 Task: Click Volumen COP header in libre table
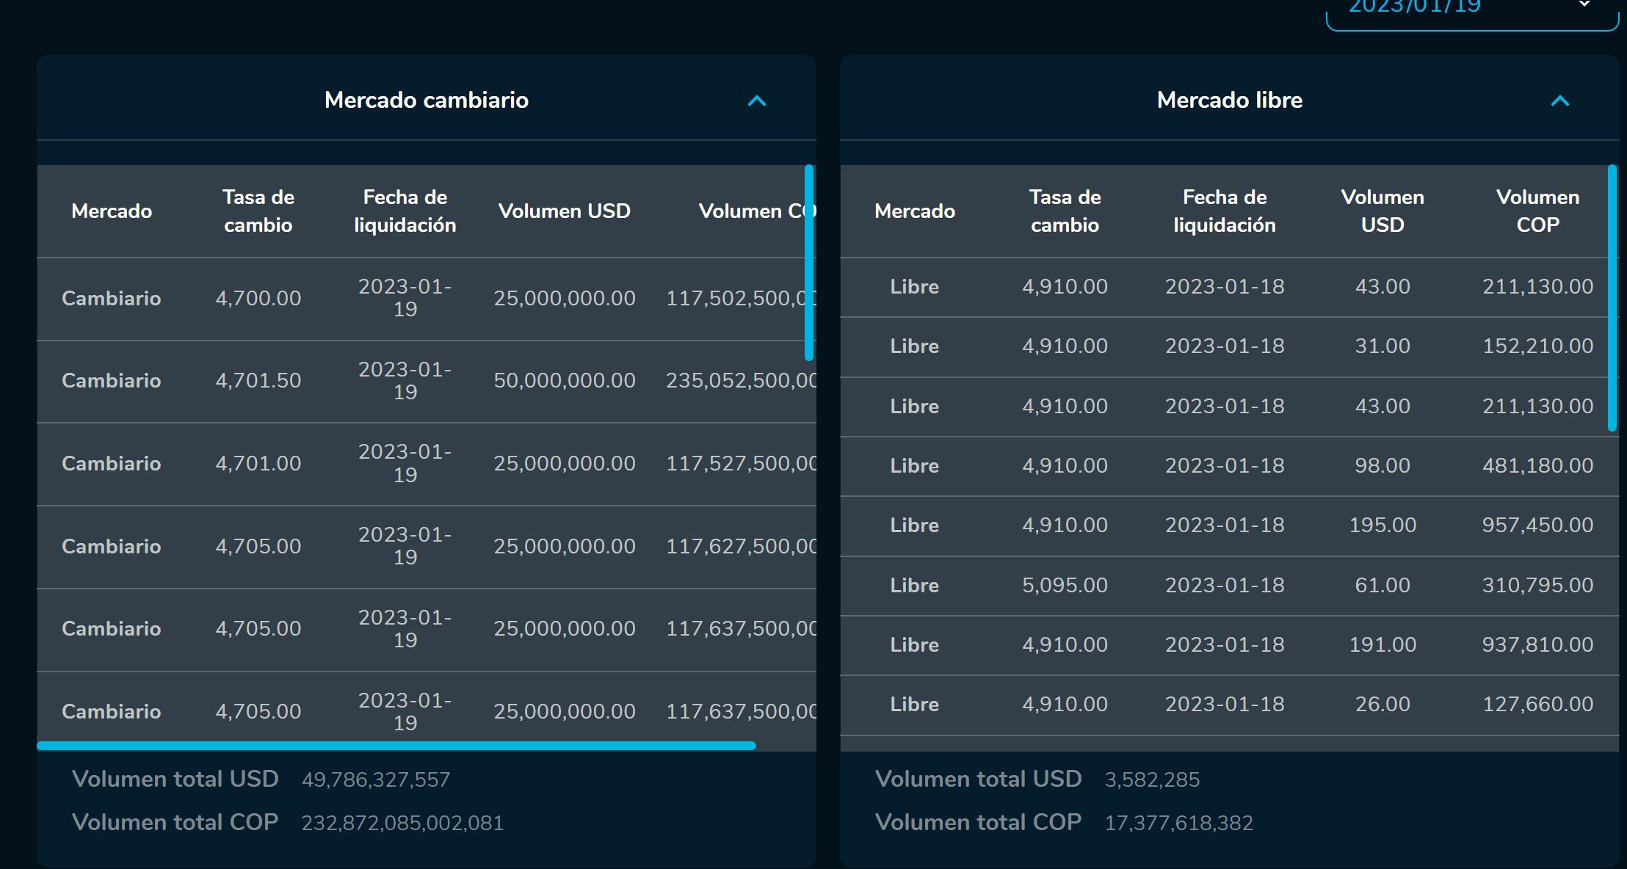1537,211
